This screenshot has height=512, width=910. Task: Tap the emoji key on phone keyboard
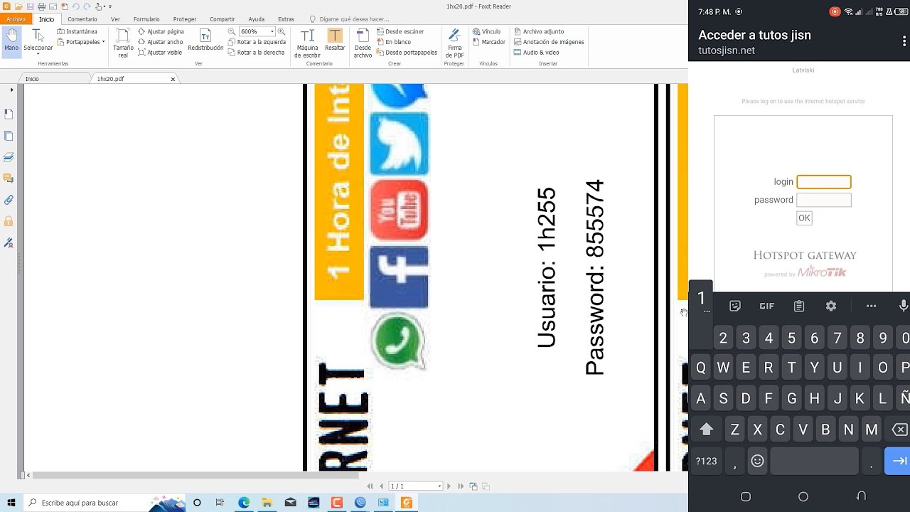click(758, 462)
